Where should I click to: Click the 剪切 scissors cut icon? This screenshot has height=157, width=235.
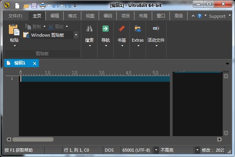tap(51, 27)
